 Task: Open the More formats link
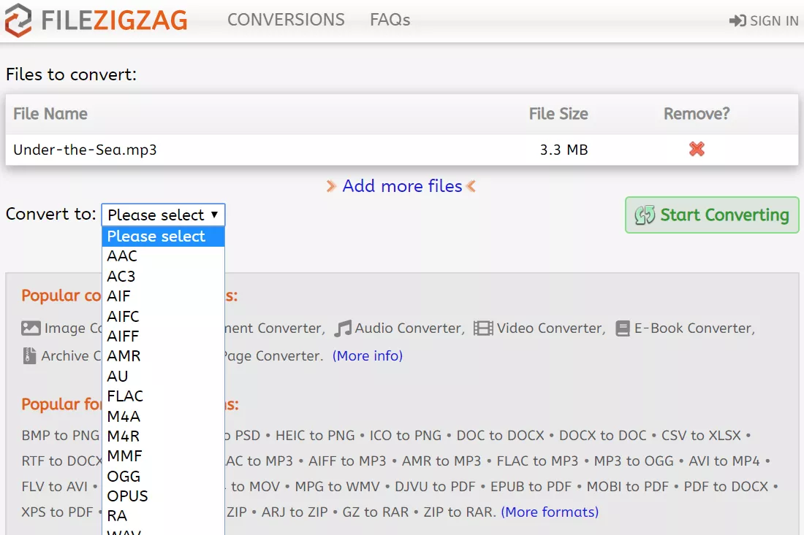[x=550, y=512]
